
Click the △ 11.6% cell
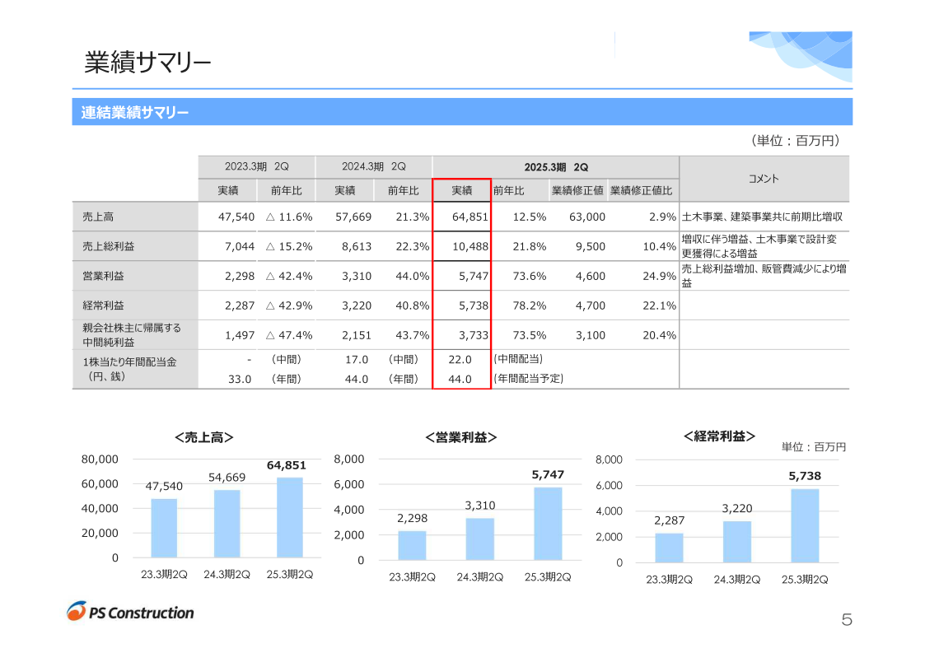[x=289, y=217]
